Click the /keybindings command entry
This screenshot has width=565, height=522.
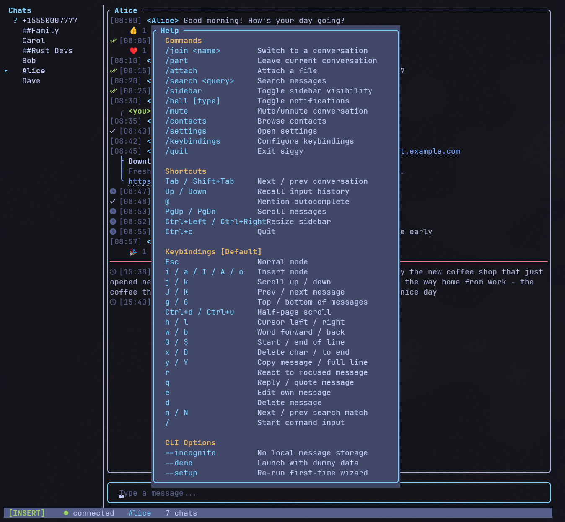tap(192, 141)
